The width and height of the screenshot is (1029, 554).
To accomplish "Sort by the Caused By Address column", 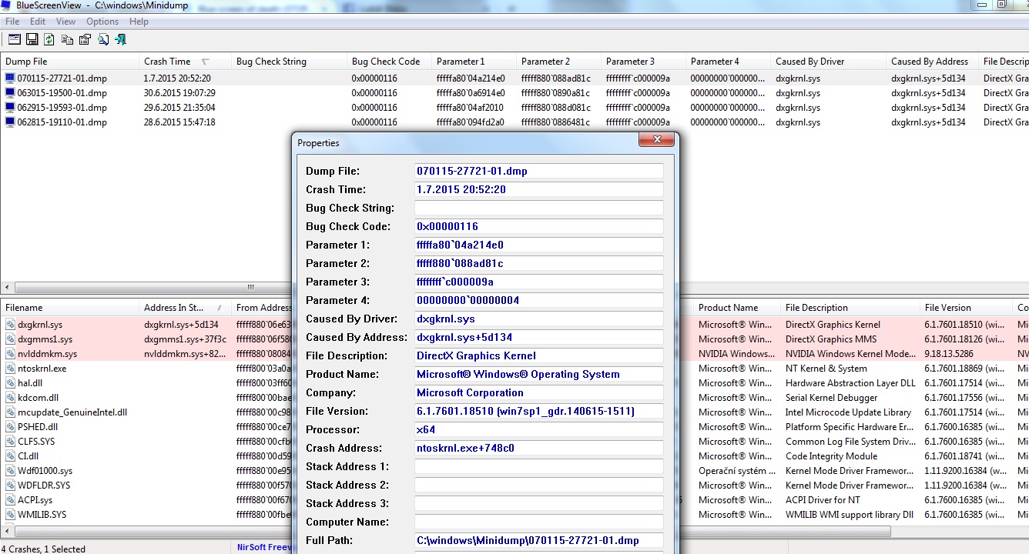I will pyautogui.click(x=932, y=62).
